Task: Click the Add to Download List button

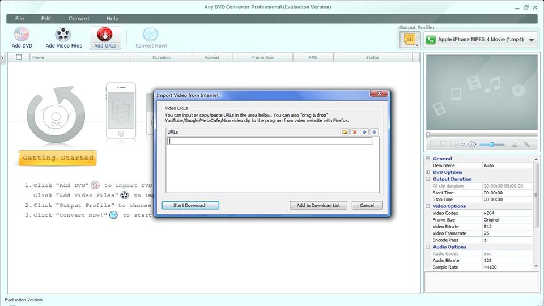Action: point(318,205)
